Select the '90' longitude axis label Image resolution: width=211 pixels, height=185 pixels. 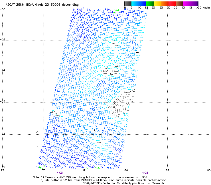click(x=209, y=170)
